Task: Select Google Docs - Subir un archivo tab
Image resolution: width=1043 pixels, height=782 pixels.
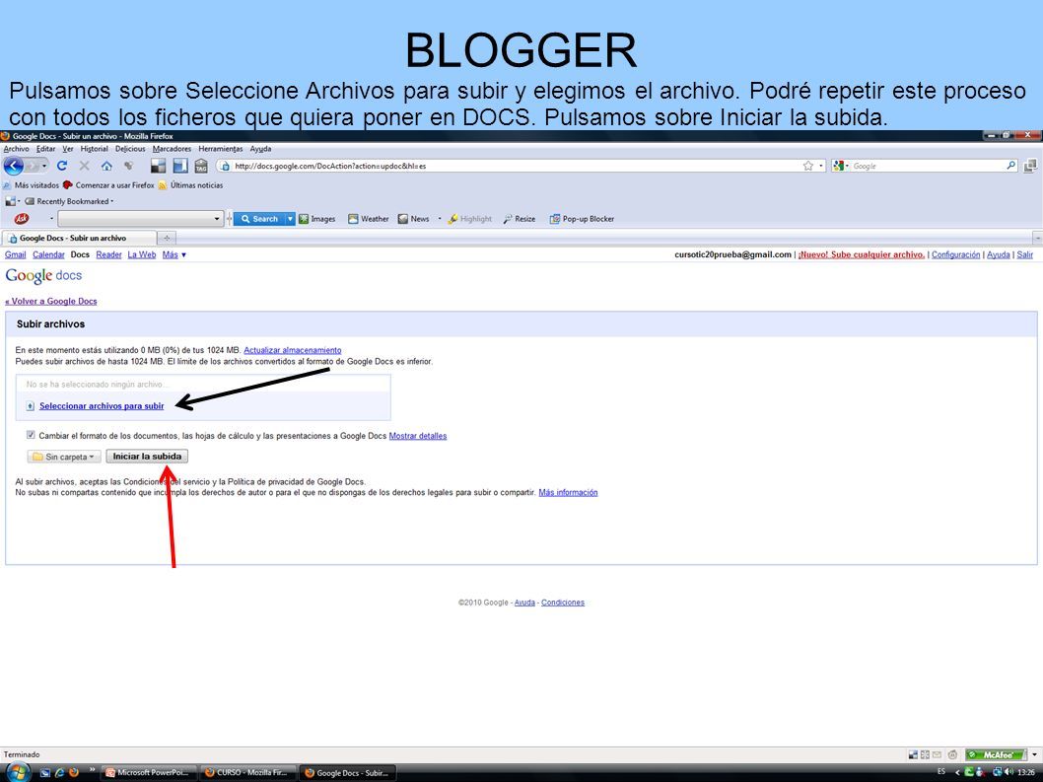Action: [79, 238]
